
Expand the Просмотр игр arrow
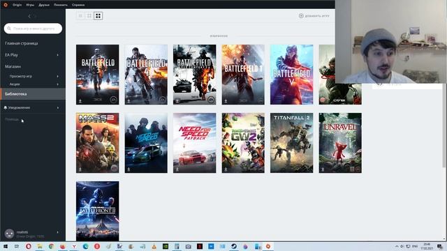57,76
